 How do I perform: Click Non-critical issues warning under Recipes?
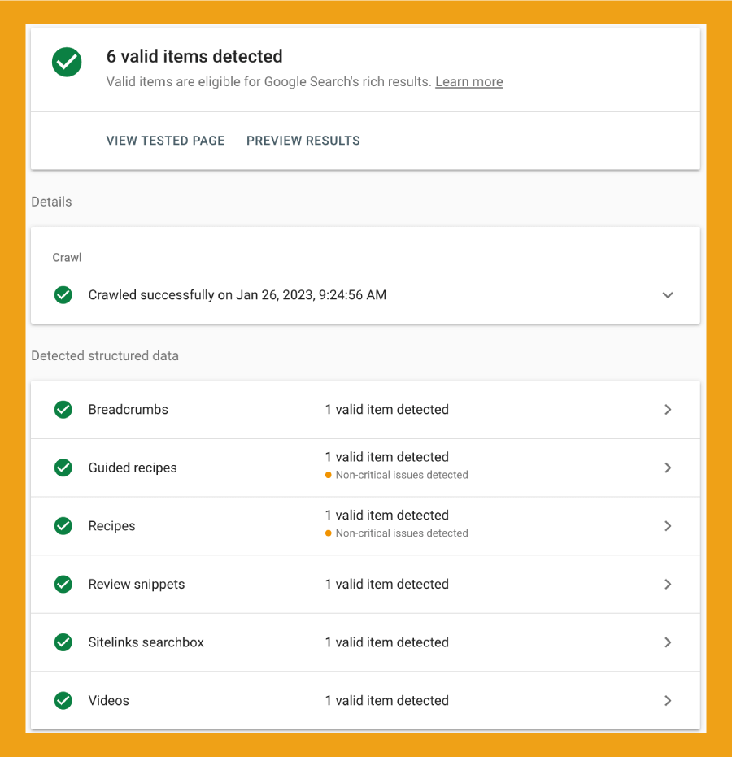point(397,533)
